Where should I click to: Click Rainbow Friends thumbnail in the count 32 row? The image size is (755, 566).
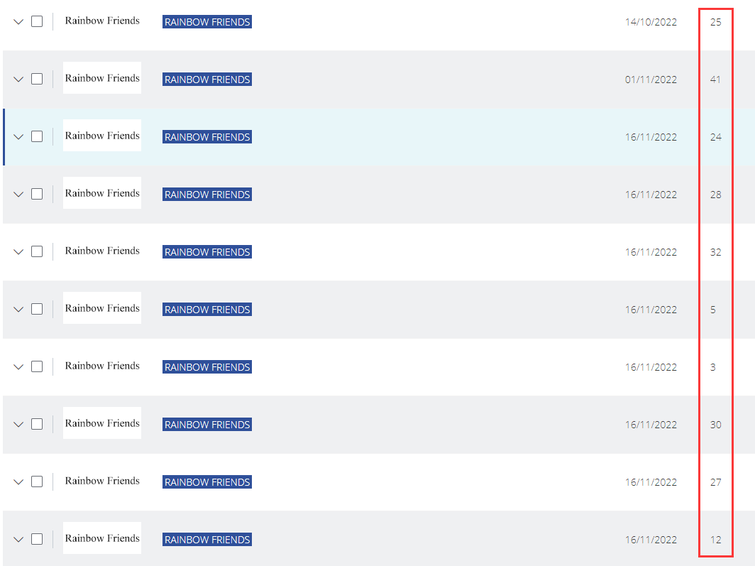(x=102, y=251)
